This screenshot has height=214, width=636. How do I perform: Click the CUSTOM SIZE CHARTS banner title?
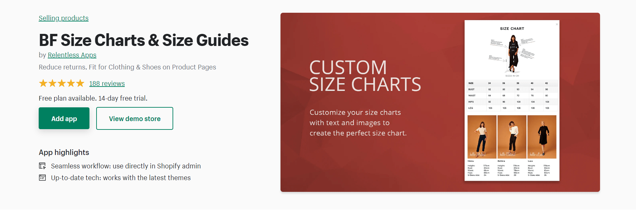click(365, 76)
